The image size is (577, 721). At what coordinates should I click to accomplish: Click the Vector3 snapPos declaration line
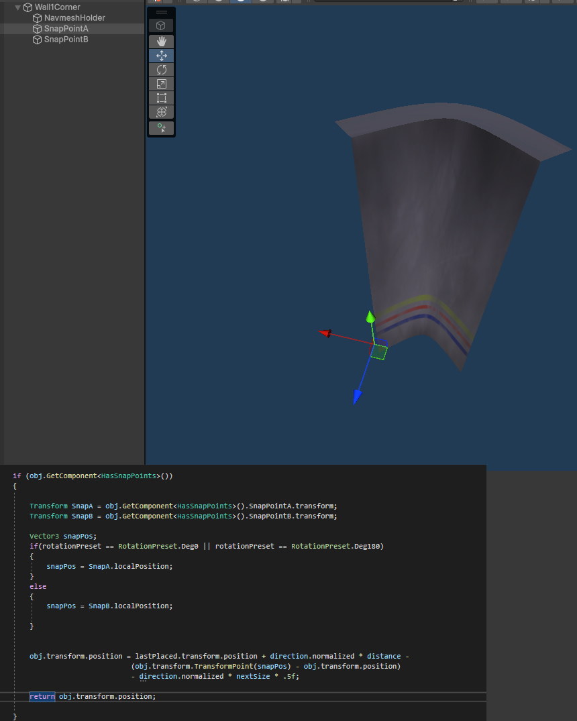(x=63, y=536)
